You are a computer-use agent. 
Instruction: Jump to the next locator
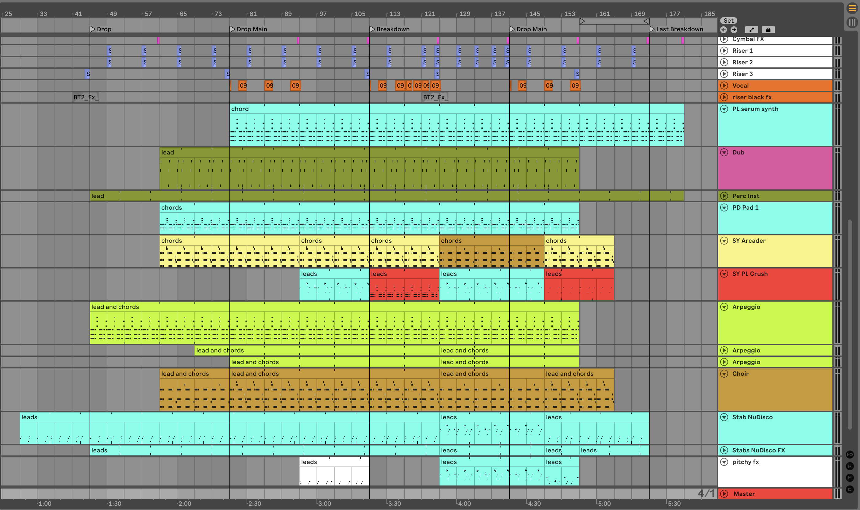[734, 30]
